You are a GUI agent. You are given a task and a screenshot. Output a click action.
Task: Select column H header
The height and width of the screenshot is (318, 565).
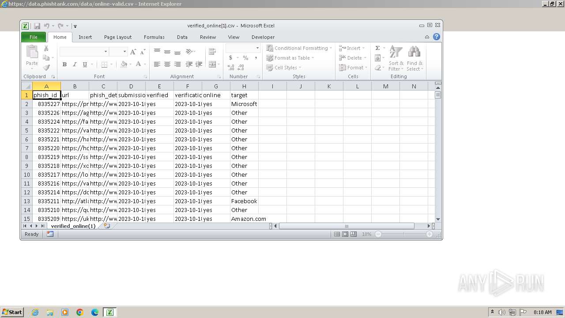click(x=244, y=86)
